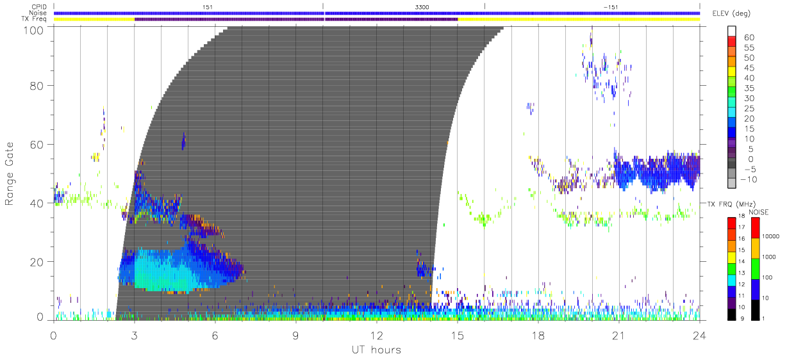The height and width of the screenshot is (363, 787).
Task: Pick the cyan segment of the ELEV colorbar
Action: pyautogui.click(x=732, y=113)
